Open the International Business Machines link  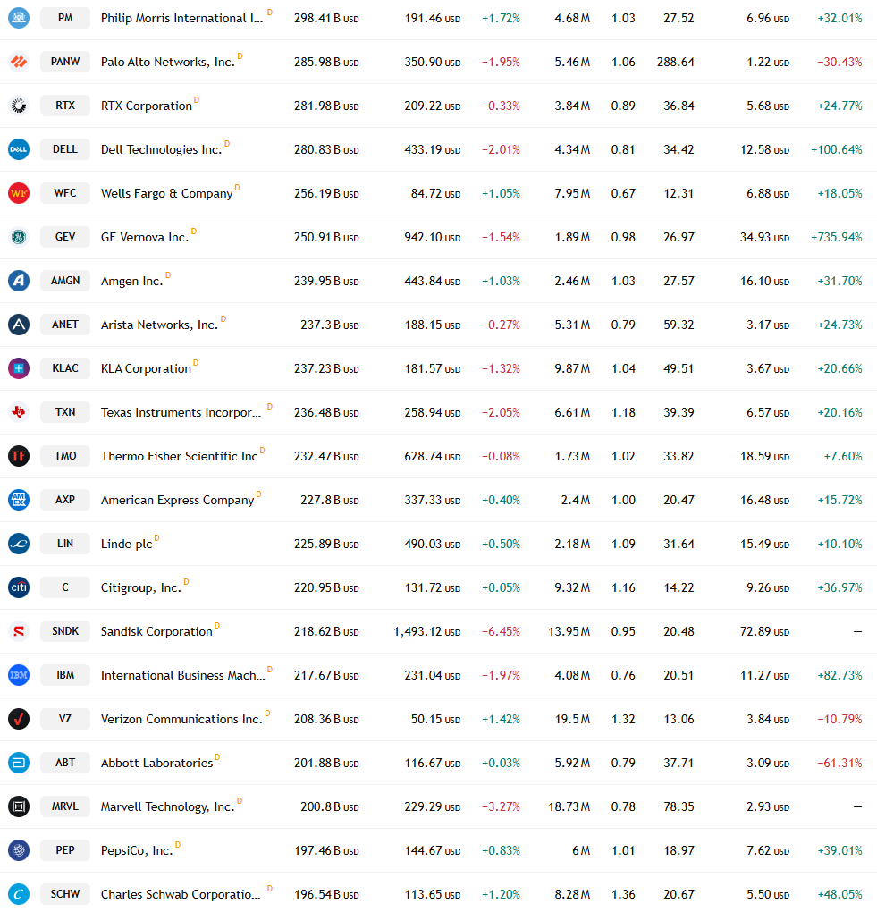[x=182, y=676]
